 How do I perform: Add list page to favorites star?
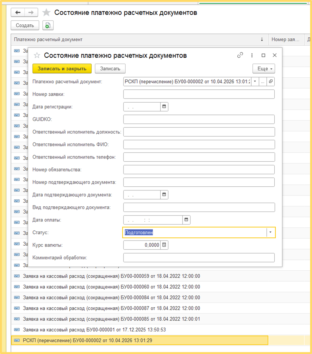(x=47, y=12)
